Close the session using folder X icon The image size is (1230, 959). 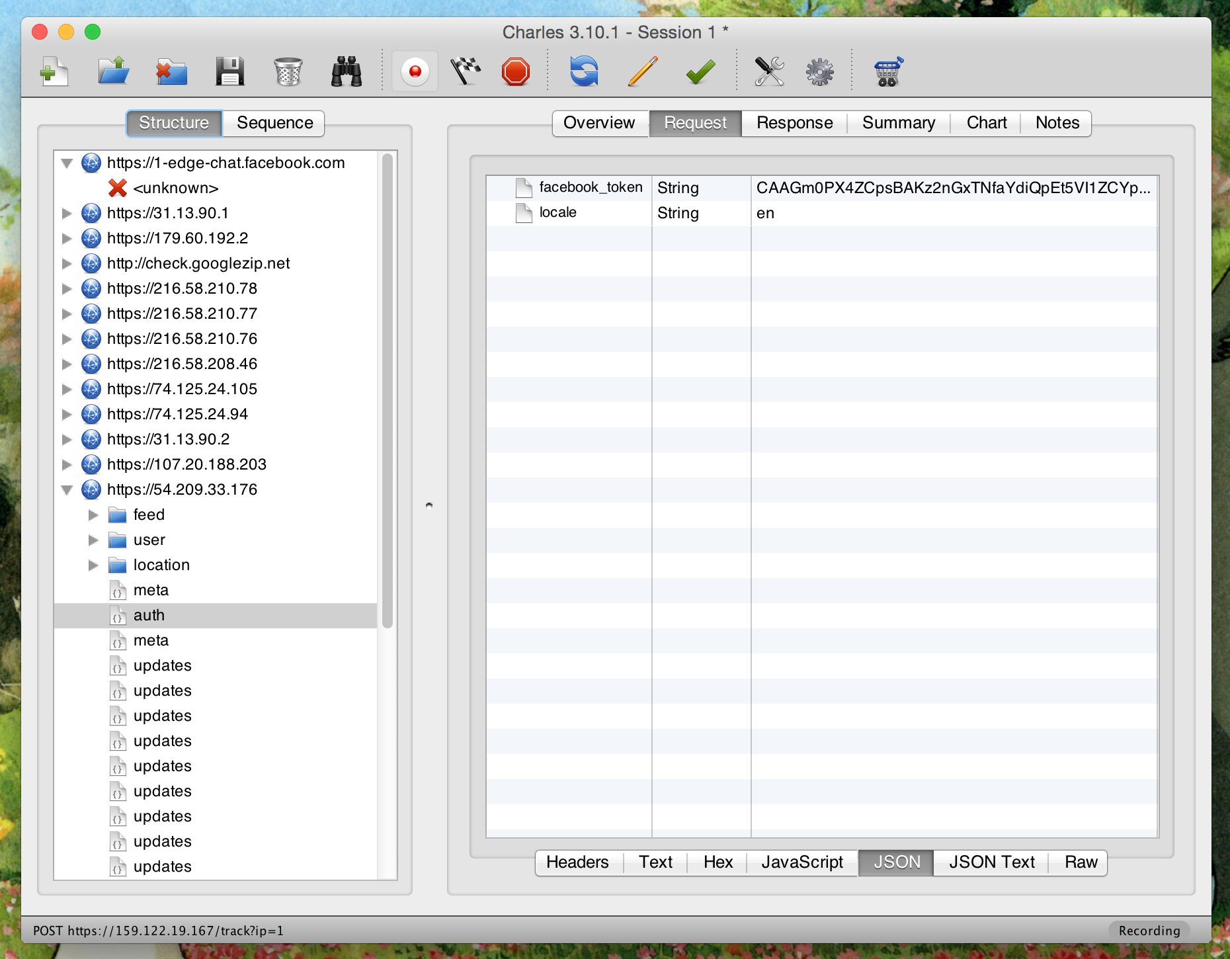pos(171,71)
